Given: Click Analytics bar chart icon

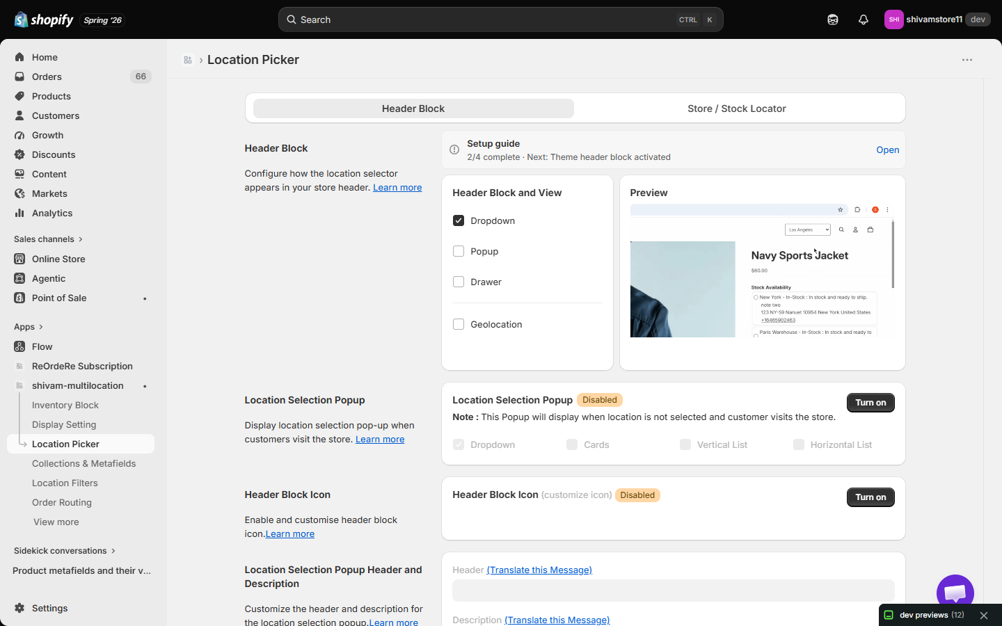Looking at the screenshot, I should pos(19,213).
